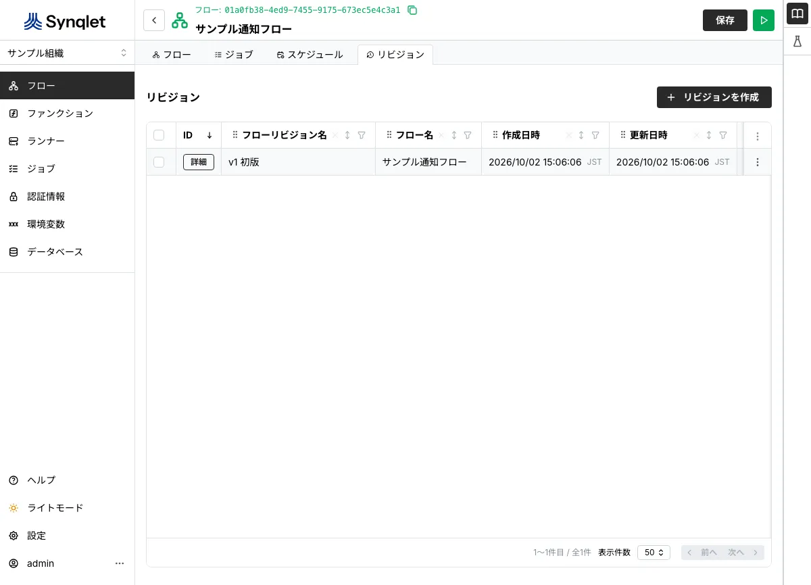Click the Synqlet logo
Screen dimensions: 811x585
pos(65,22)
